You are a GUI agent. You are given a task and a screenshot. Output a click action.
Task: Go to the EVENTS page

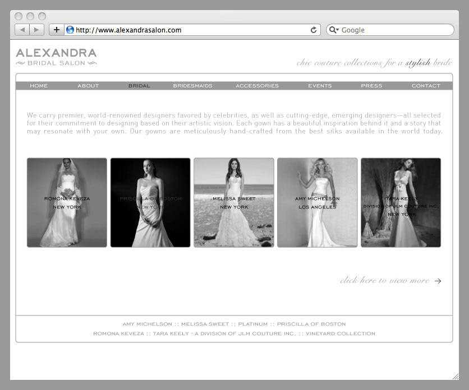(x=320, y=86)
